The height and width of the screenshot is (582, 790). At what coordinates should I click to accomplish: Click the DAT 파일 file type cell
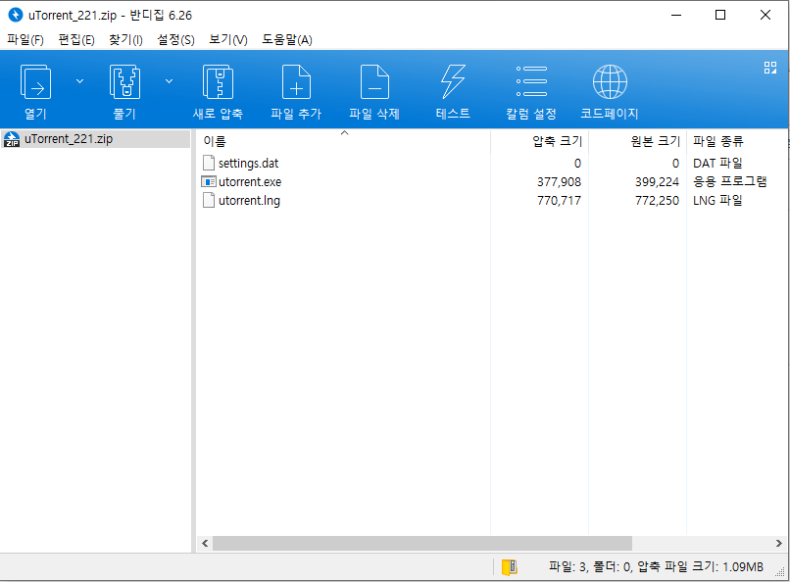coord(717,163)
